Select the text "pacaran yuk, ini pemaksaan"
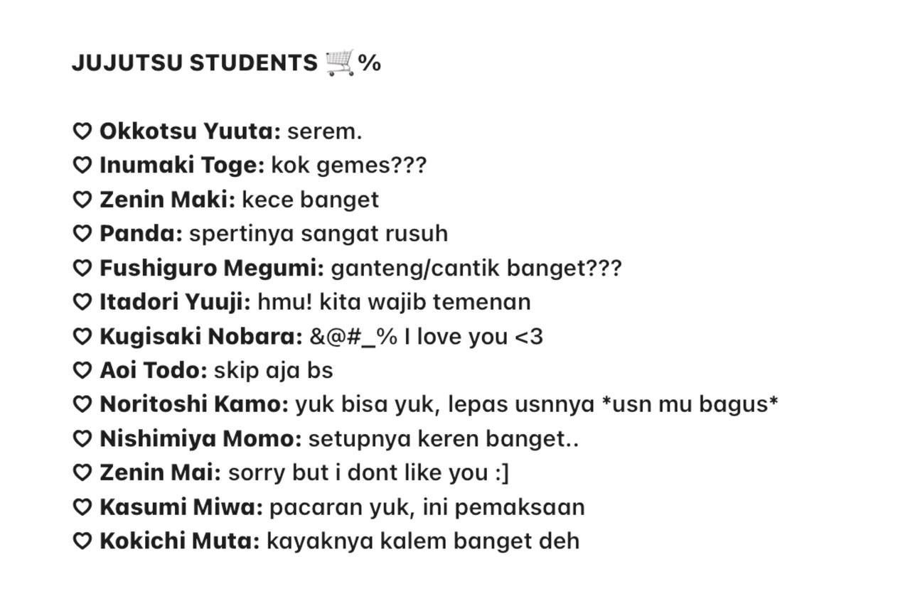Viewport: 910px width, 606px height. (x=427, y=507)
